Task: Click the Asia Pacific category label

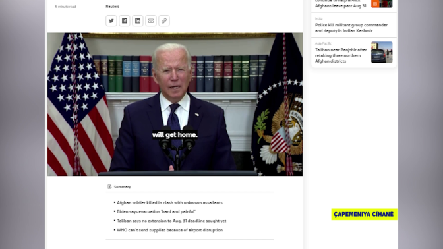Action: (323, 43)
